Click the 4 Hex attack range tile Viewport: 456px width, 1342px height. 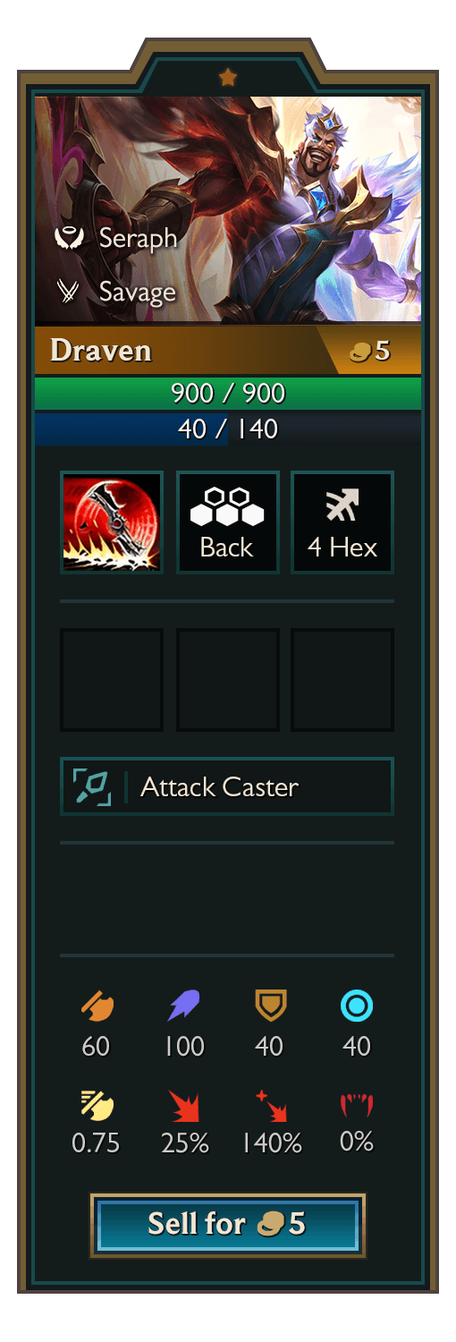coord(342,522)
